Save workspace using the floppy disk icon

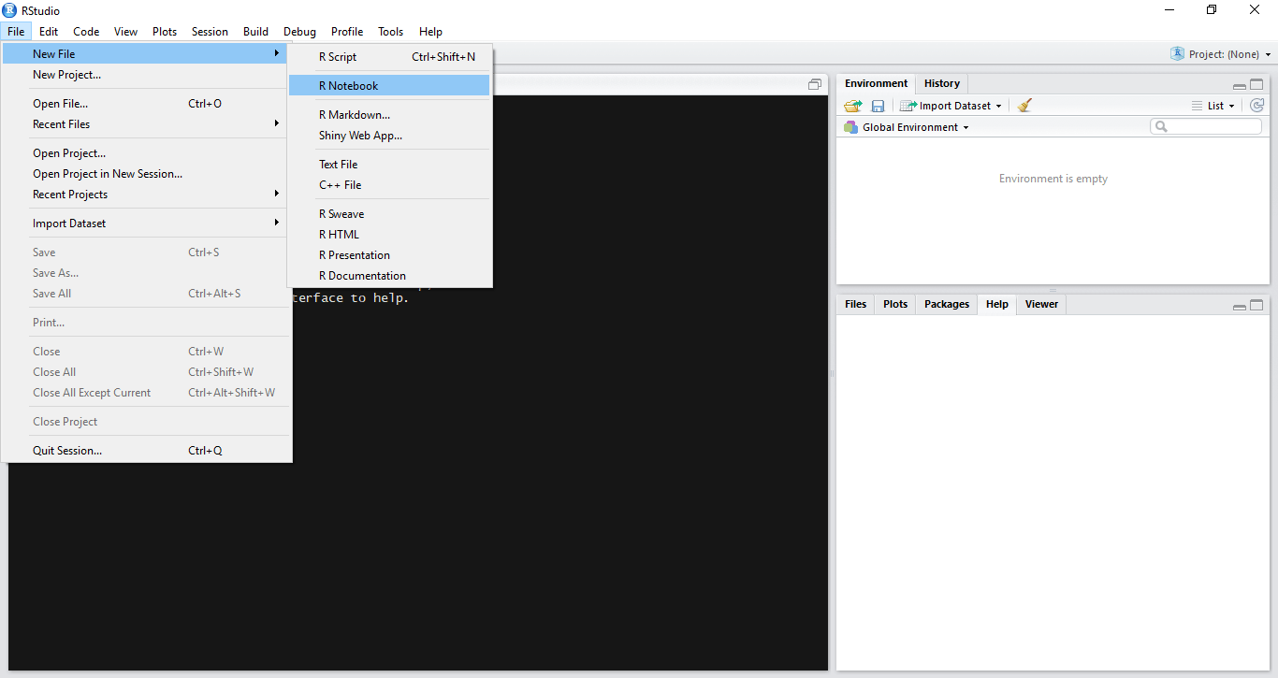[x=878, y=106]
